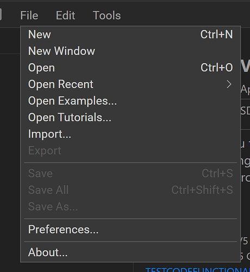The width and height of the screenshot is (250, 272).
Task: Click the greyed-out Save entry
Action: pyautogui.click(x=130, y=174)
